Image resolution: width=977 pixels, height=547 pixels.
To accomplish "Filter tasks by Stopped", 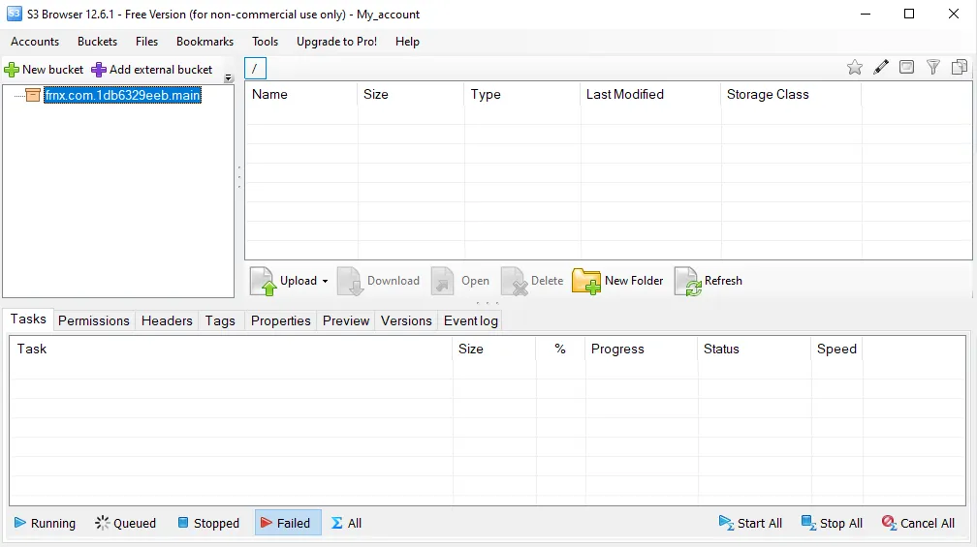I will 208,524.
